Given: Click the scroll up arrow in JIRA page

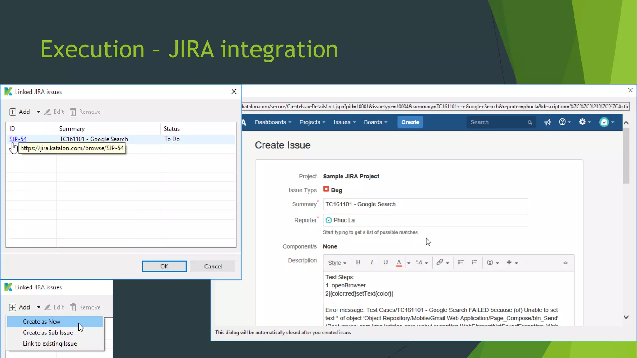Looking at the screenshot, I should tap(626, 123).
